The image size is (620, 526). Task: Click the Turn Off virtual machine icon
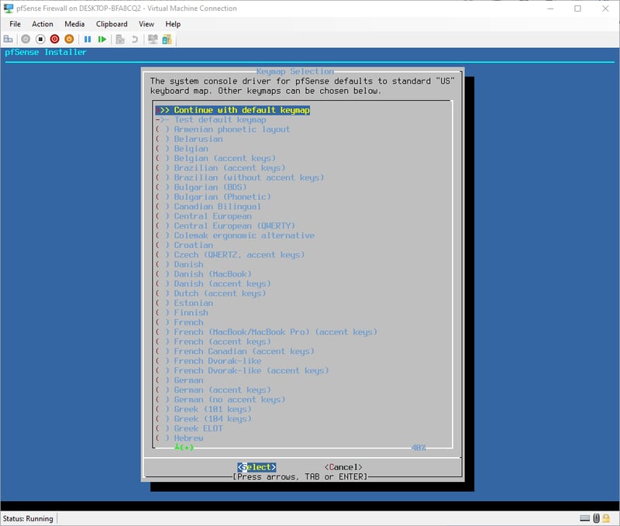(x=39, y=39)
